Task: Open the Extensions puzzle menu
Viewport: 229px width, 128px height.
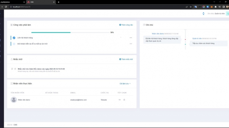Action: coord(216,7)
